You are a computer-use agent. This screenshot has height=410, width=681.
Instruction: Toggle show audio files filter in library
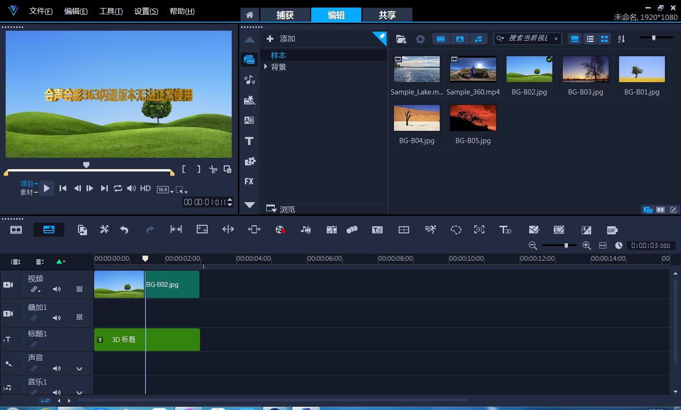(x=478, y=39)
